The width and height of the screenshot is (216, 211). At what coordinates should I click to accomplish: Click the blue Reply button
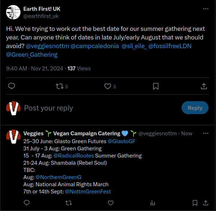pyautogui.click(x=195, y=108)
